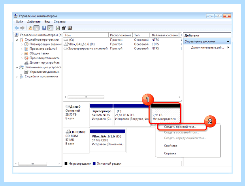
Task: Click the blue Help question-mark icon
Action: [x=44, y=28]
